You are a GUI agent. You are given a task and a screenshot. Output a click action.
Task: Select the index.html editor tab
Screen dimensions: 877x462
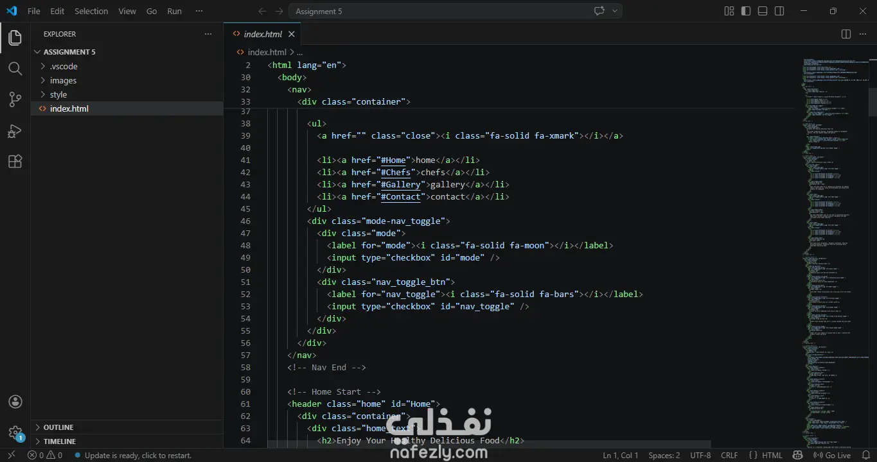[263, 34]
